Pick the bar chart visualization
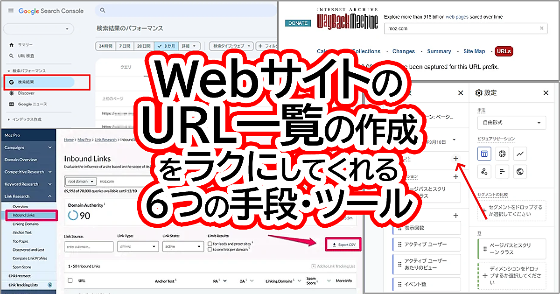Screen dimensions: 560x294 tap(503, 171)
